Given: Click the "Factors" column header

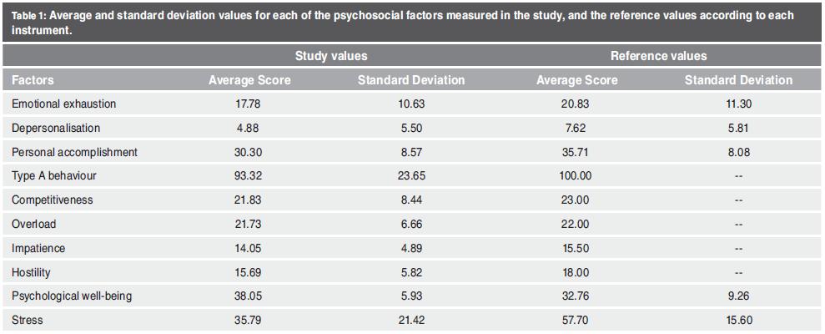Looking at the screenshot, I should click(33, 80).
